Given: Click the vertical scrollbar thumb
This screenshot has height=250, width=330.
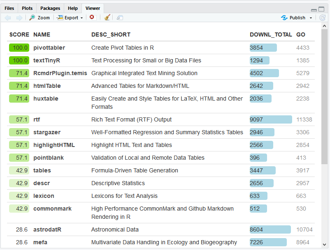Looking at the screenshot, I should pos(324,96).
